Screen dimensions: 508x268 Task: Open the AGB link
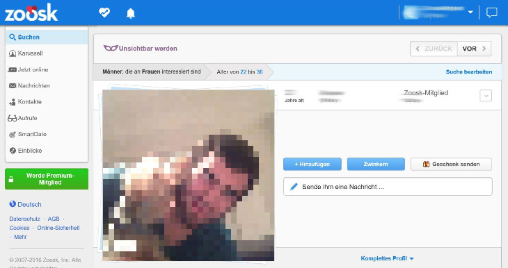coord(54,219)
